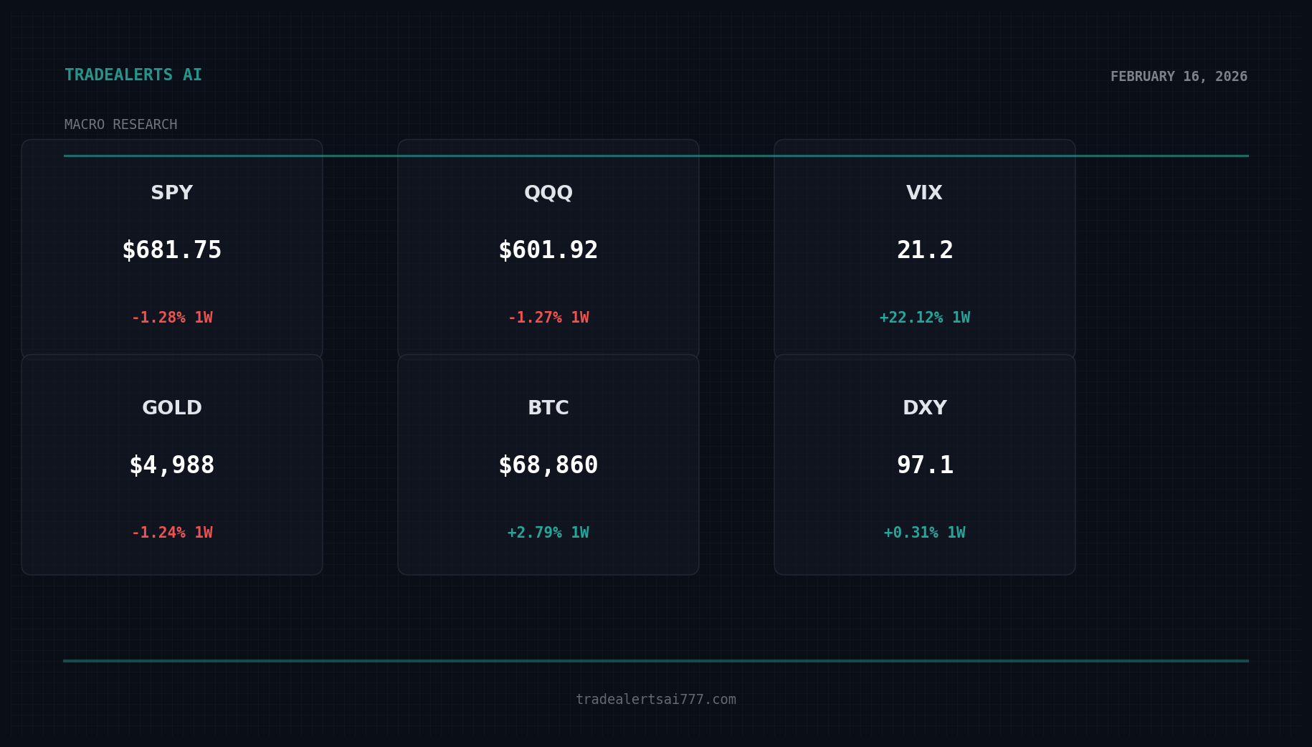1312x747 pixels.
Task: Select QQQ weekly change -1.27% 1W
Action: 548,318
